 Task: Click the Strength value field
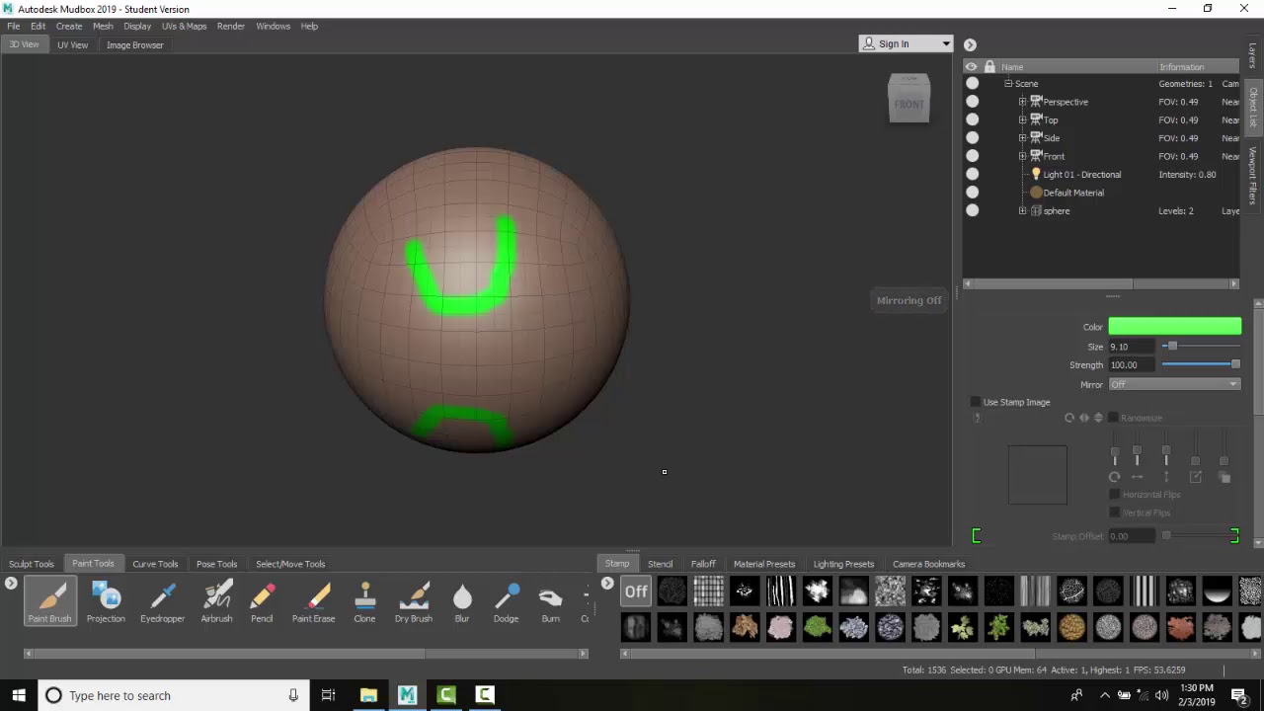(1132, 364)
